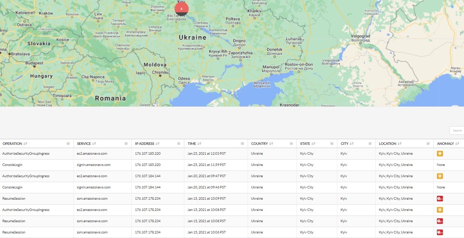Sort by Anomaly column arrows
Viewport: 464px width, 238px height.
click(457, 144)
